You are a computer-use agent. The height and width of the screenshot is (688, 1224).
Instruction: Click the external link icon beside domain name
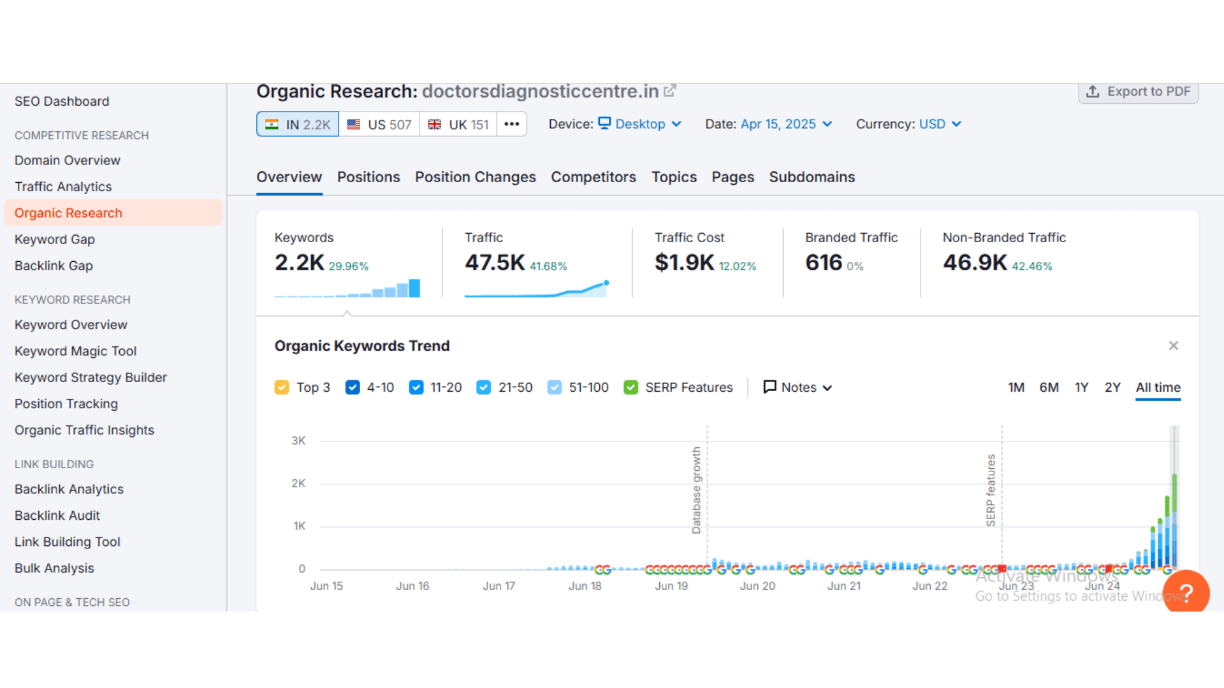[x=669, y=91]
